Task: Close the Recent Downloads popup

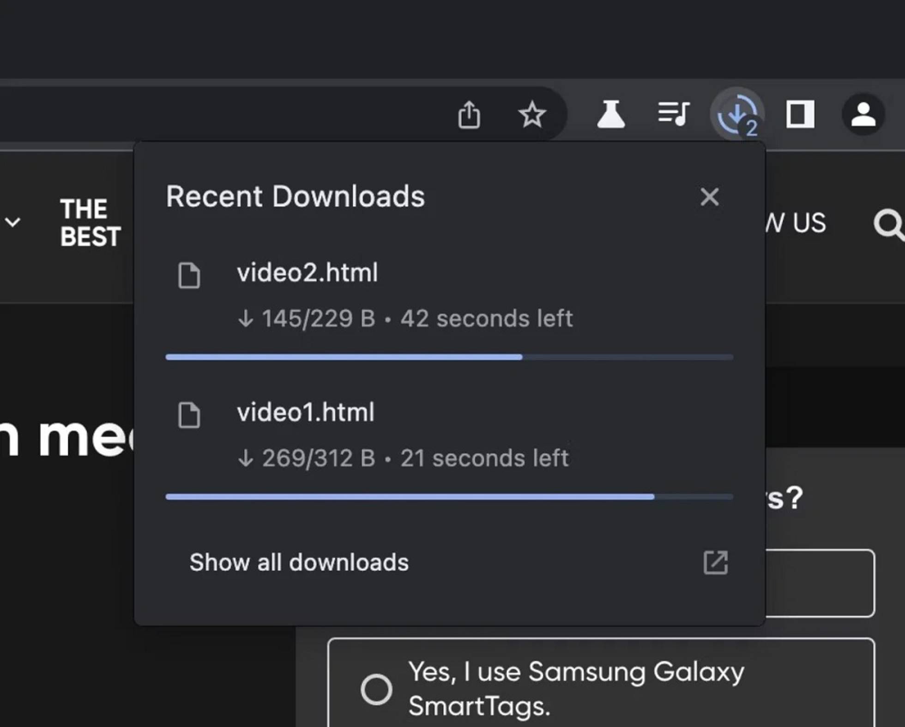Action: point(709,197)
